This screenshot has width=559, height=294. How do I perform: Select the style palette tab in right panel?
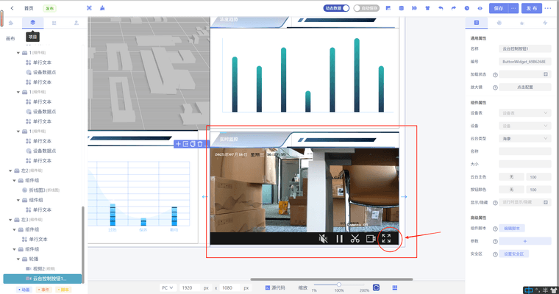click(499, 23)
